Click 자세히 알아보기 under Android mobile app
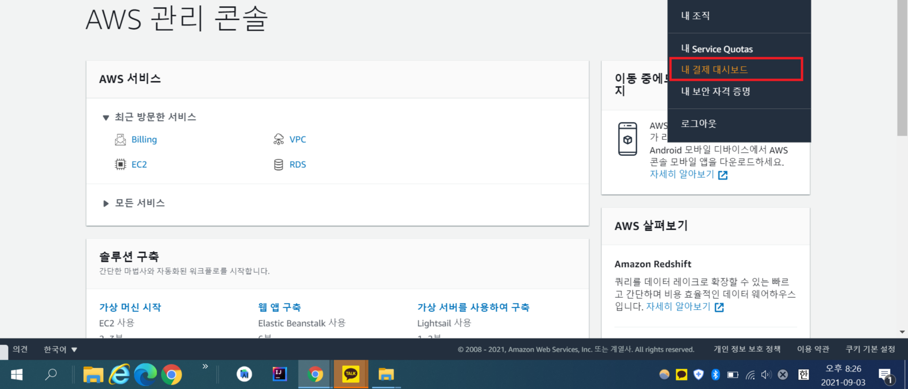 tap(682, 174)
